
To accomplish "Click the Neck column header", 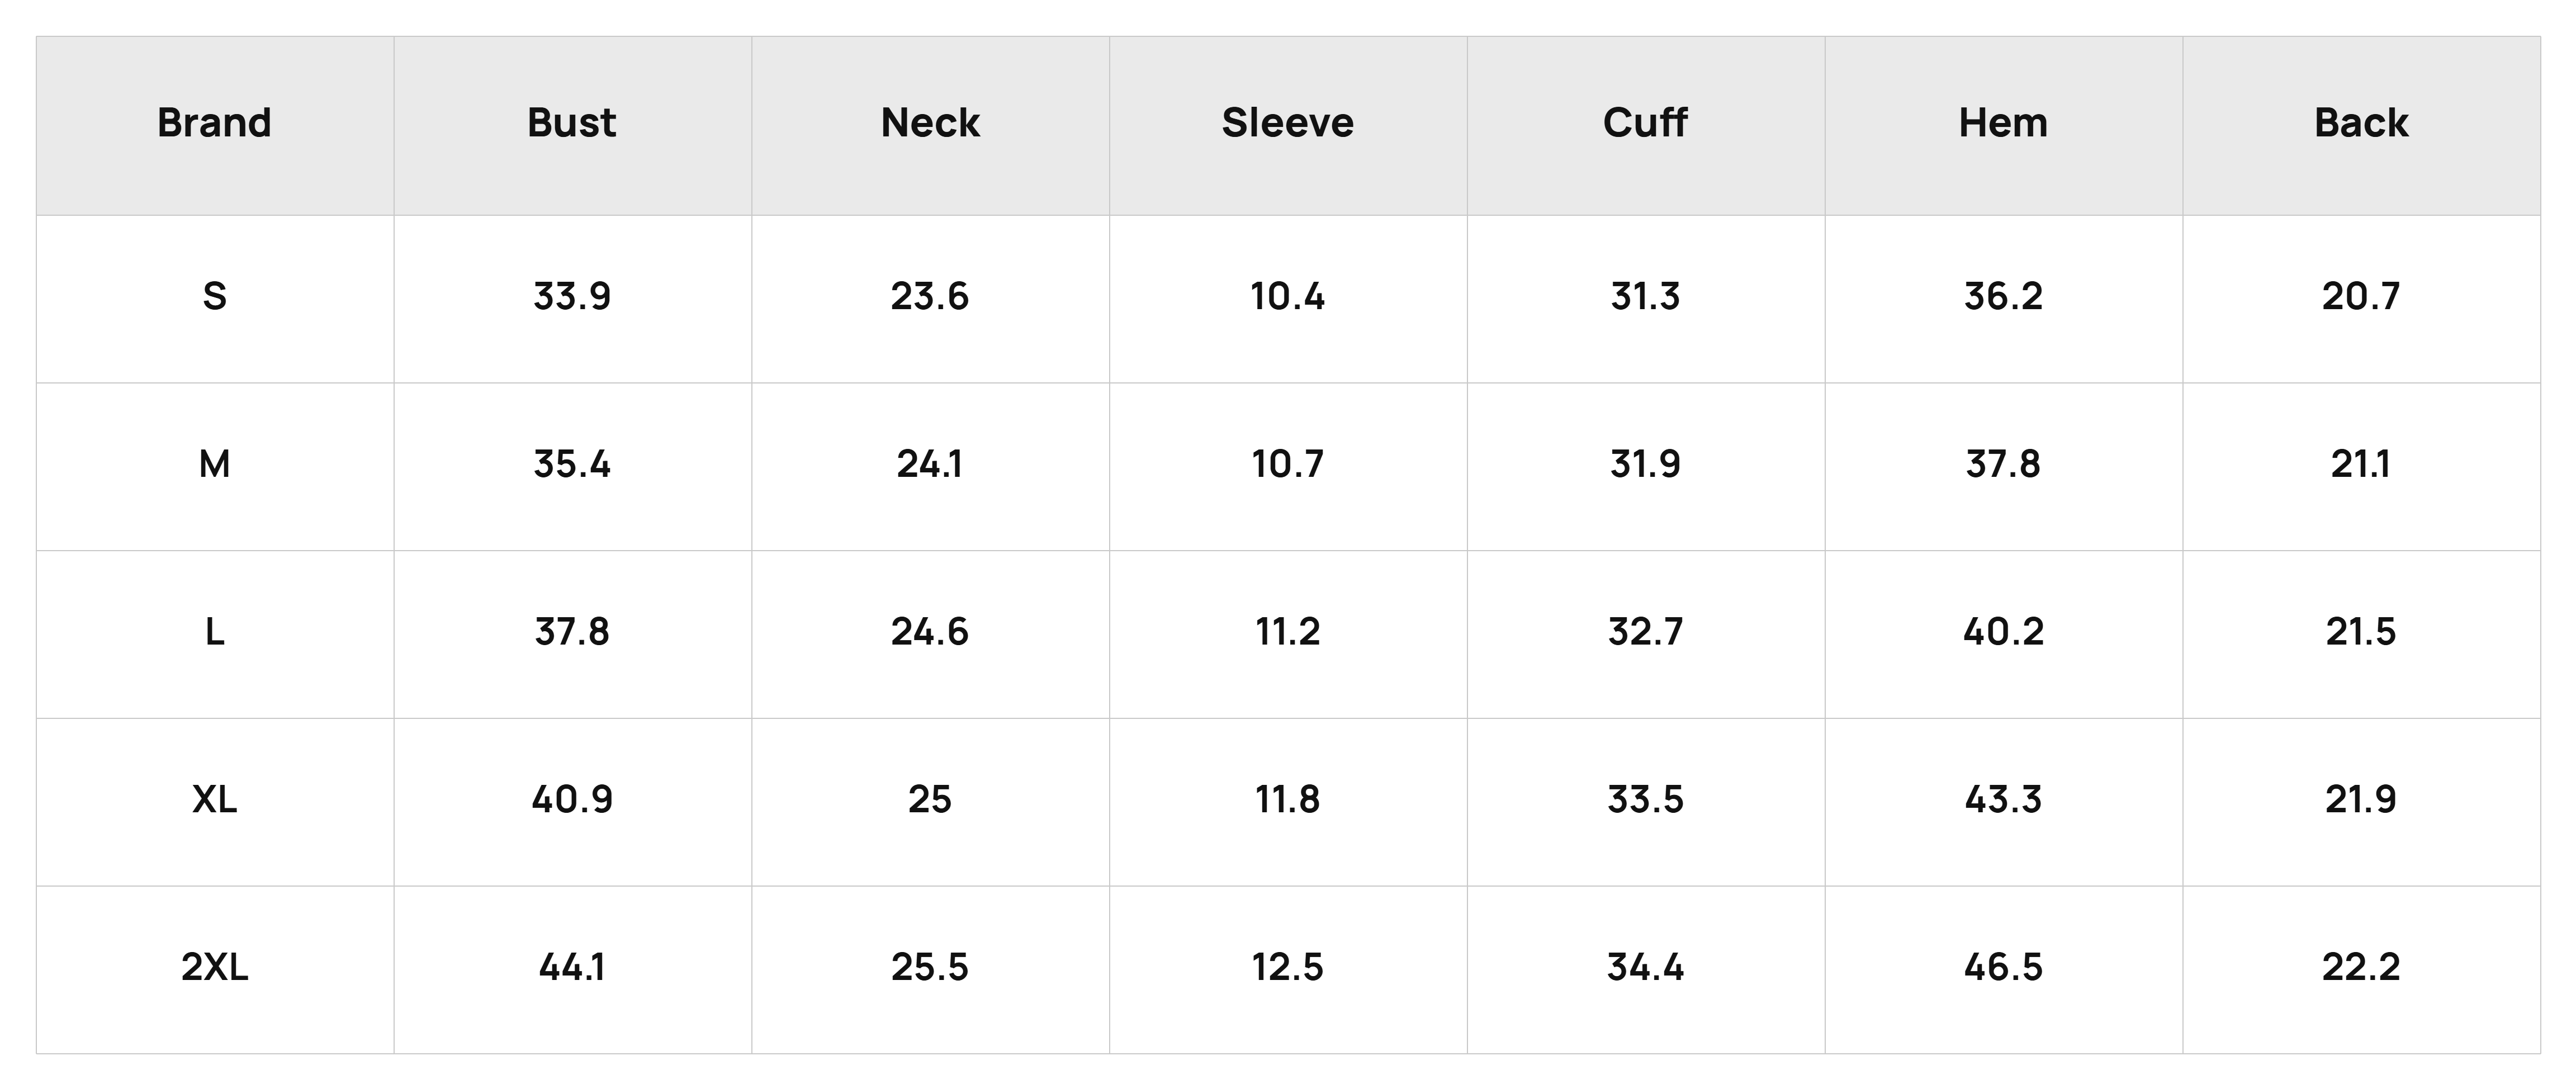I will tap(930, 123).
